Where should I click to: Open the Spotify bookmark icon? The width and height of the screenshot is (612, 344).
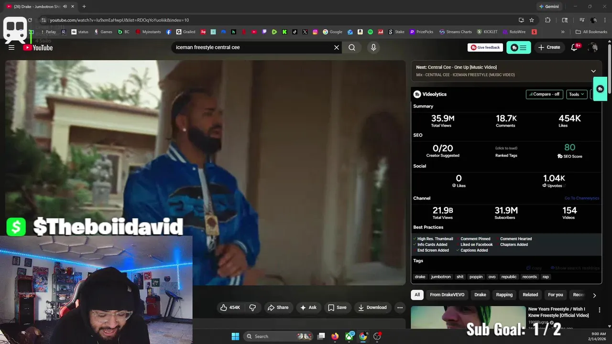coord(371,32)
